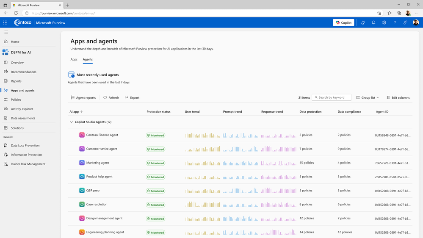Open Data assessments in the sidebar
423x238 pixels.
click(x=23, y=118)
